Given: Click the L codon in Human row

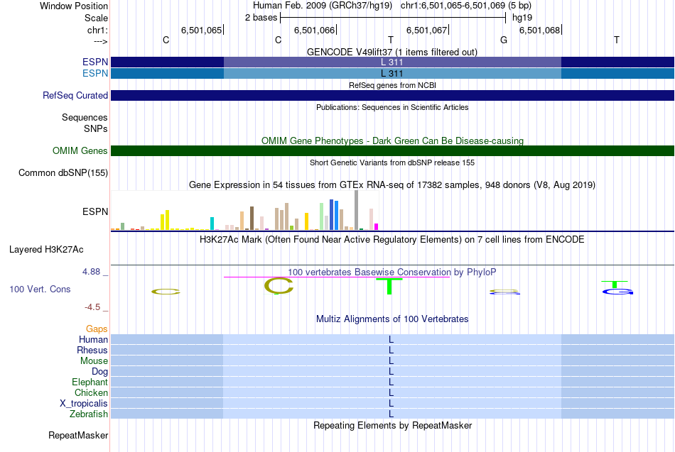Looking at the screenshot, I should tap(391, 339).
